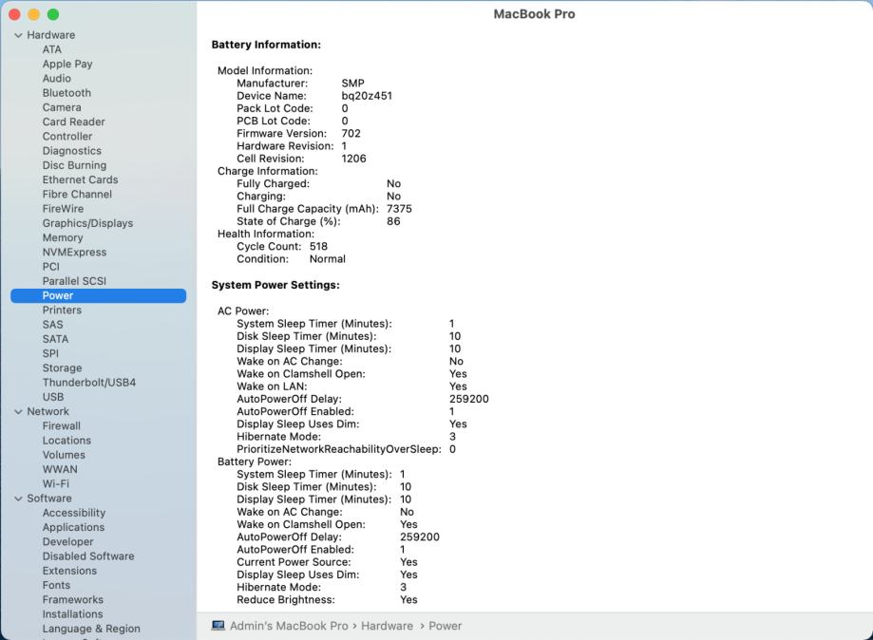The width and height of the screenshot is (873, 640).
Task: Select Frameworks under Software
Action: pyautogui.click(x=73, y=599)
